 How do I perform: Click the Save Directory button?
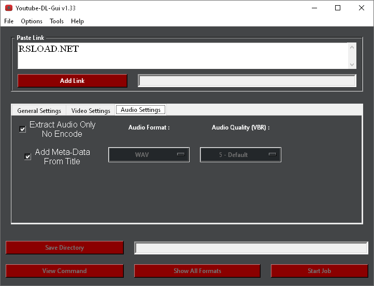coord(65,248)
